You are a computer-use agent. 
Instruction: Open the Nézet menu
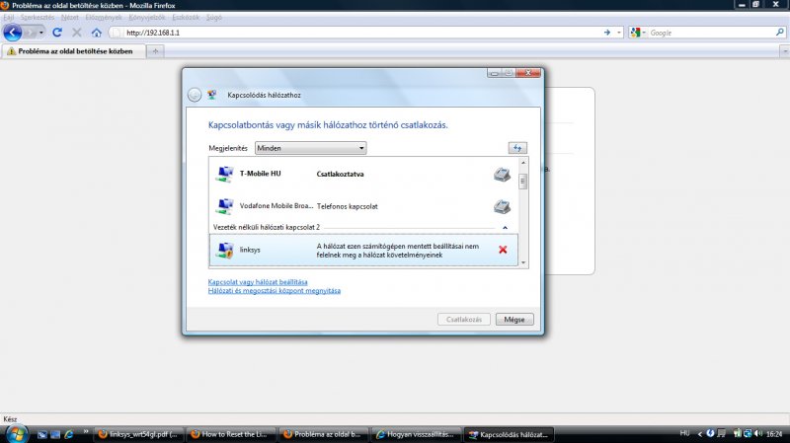[70, 17]
